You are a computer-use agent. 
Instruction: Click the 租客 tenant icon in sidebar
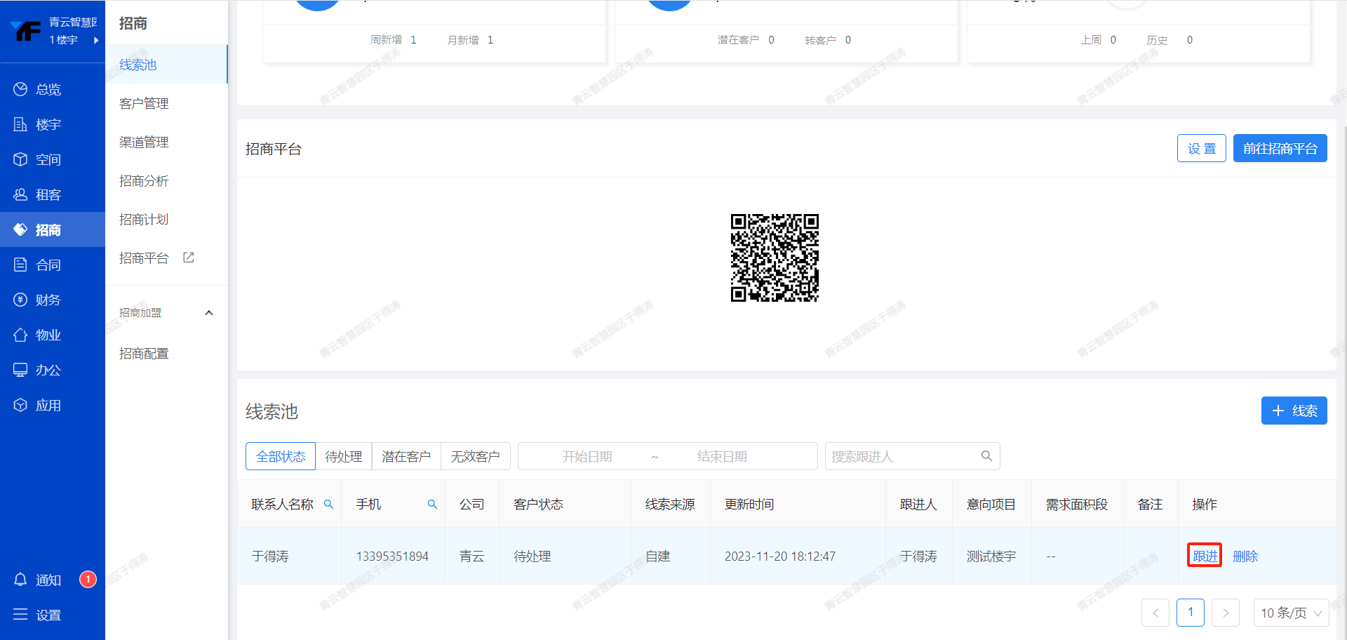[x=20, y=194]
